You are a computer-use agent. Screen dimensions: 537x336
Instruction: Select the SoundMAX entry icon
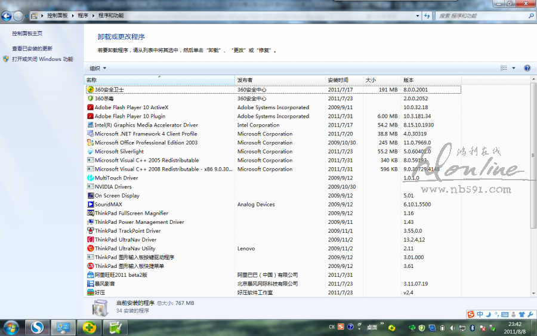90,204
